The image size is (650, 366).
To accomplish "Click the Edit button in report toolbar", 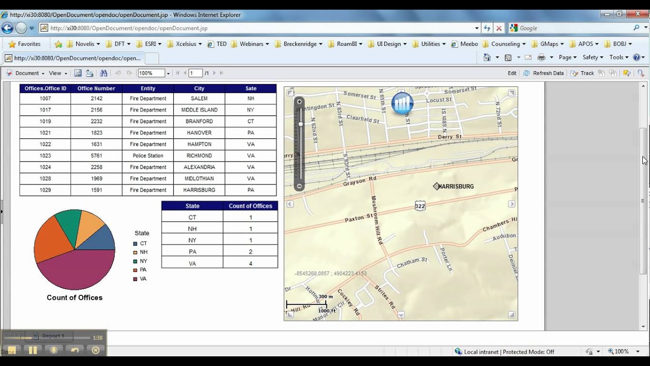I will point(512,73).
